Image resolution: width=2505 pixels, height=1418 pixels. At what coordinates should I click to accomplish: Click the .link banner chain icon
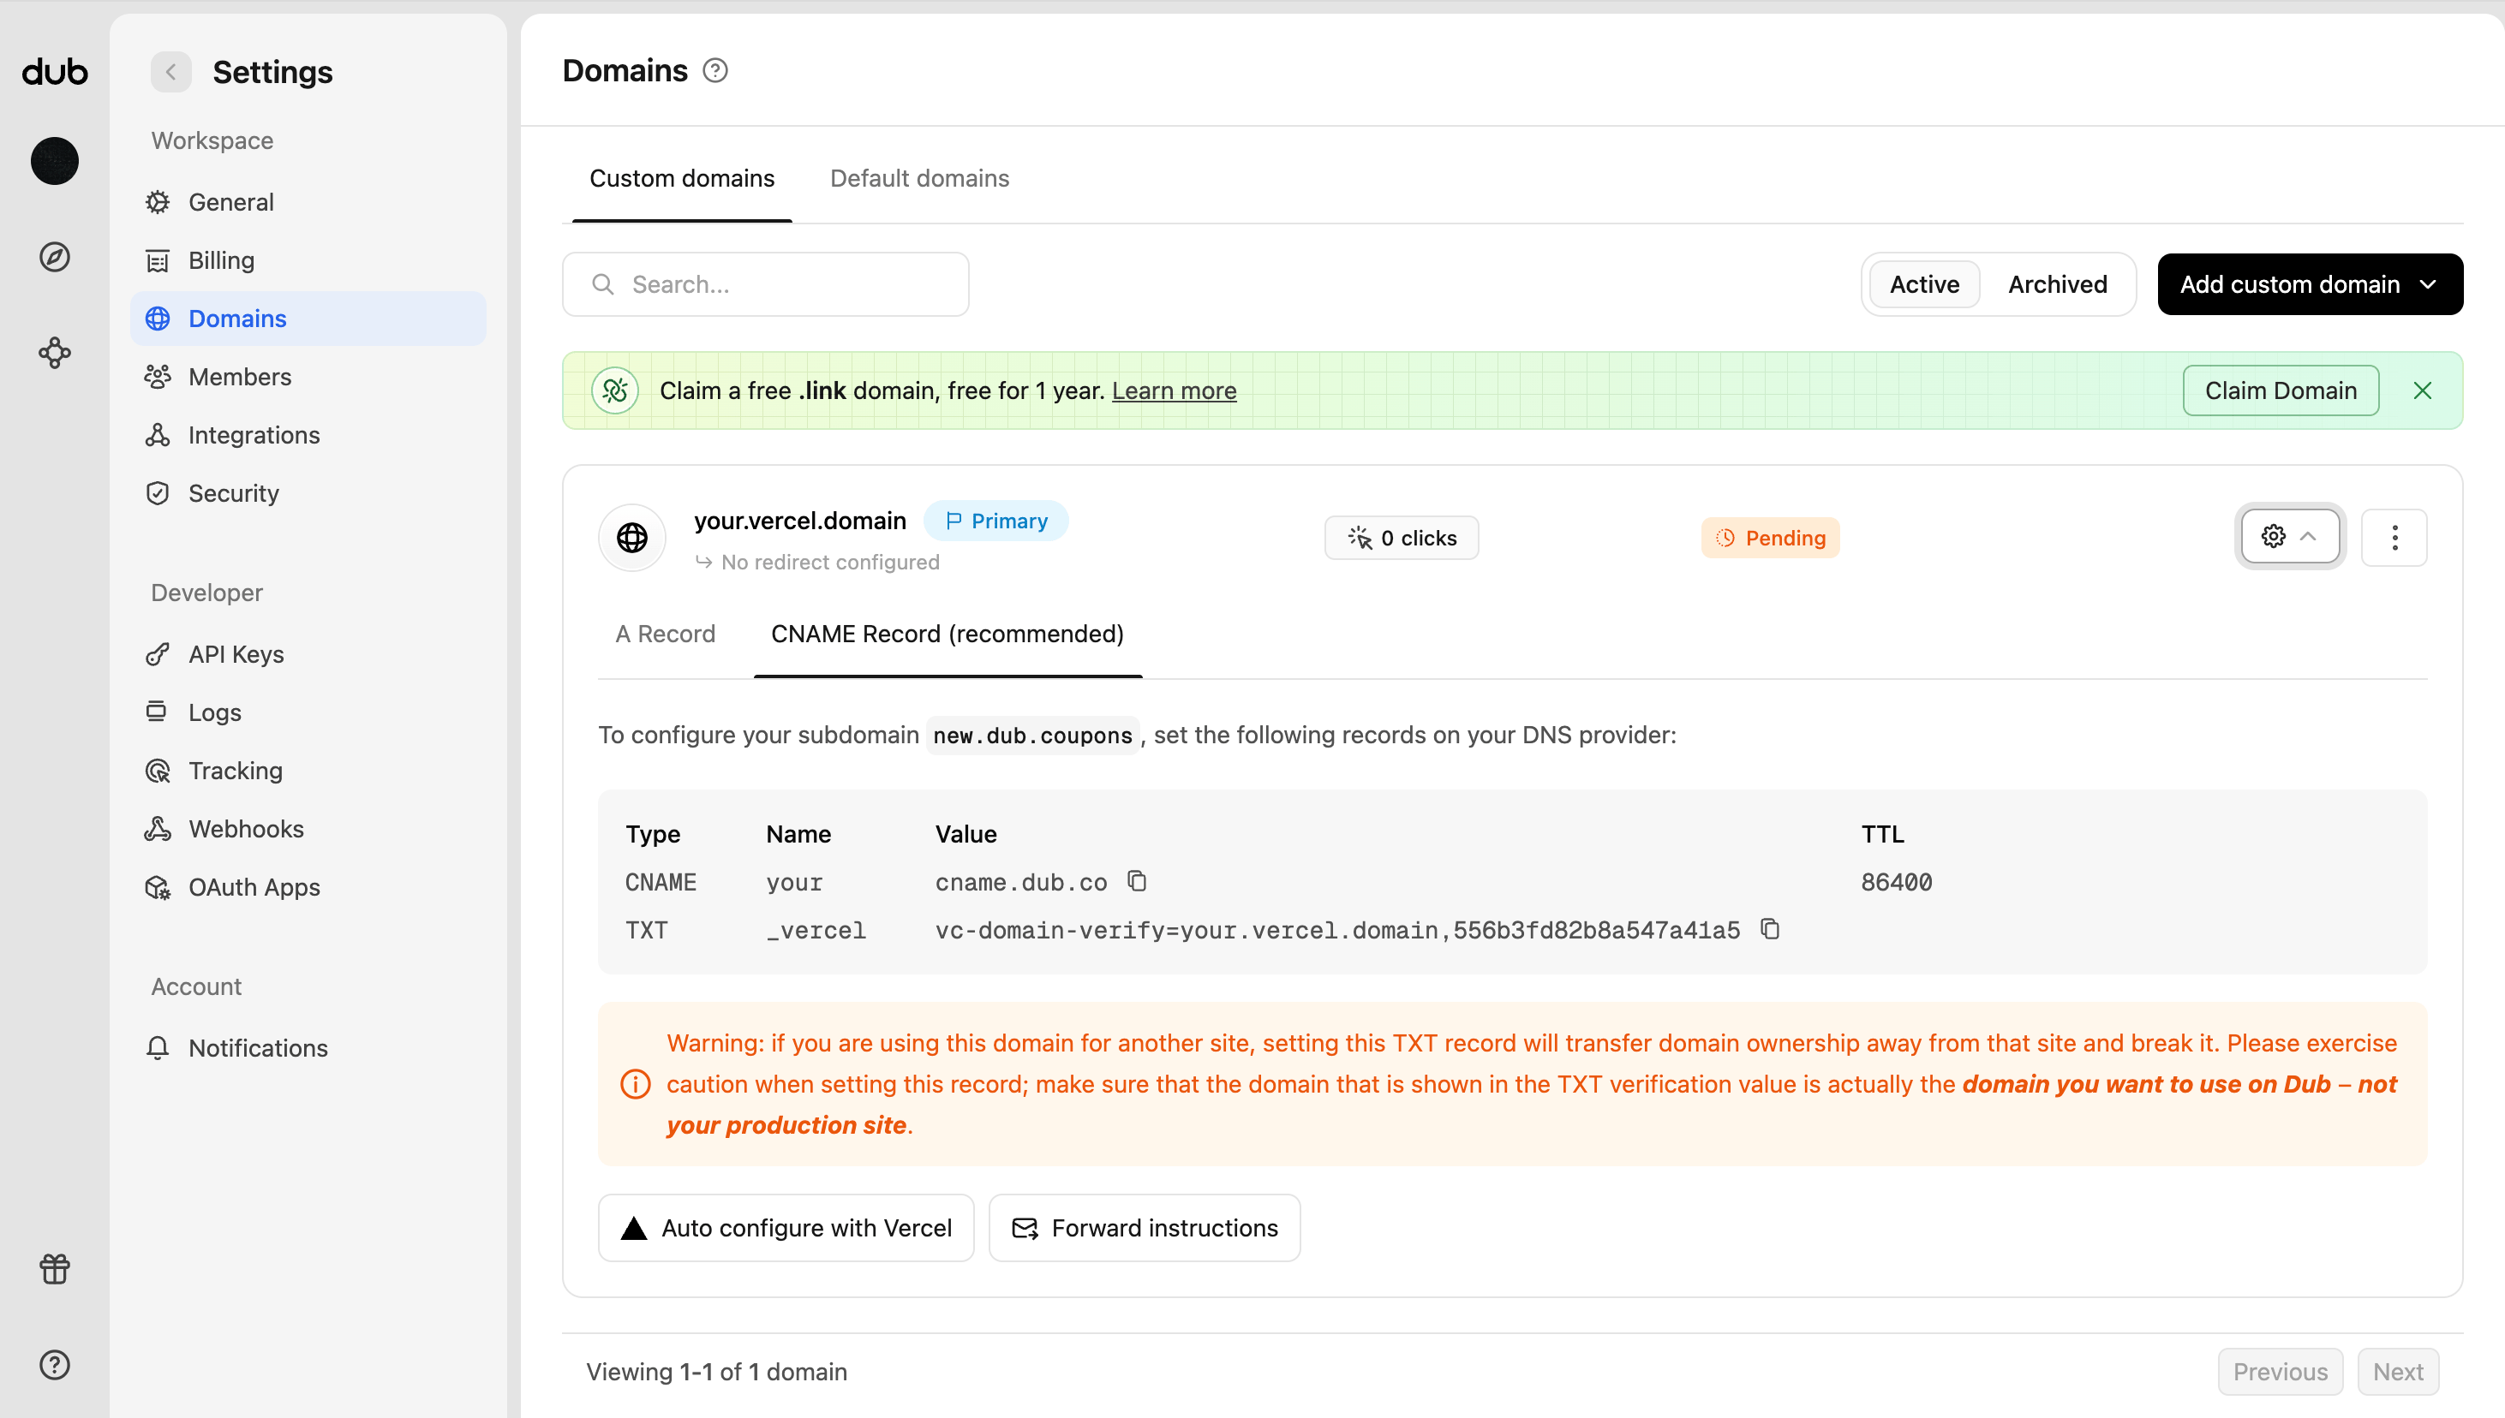pyautogui.click(x=615, y=390)
